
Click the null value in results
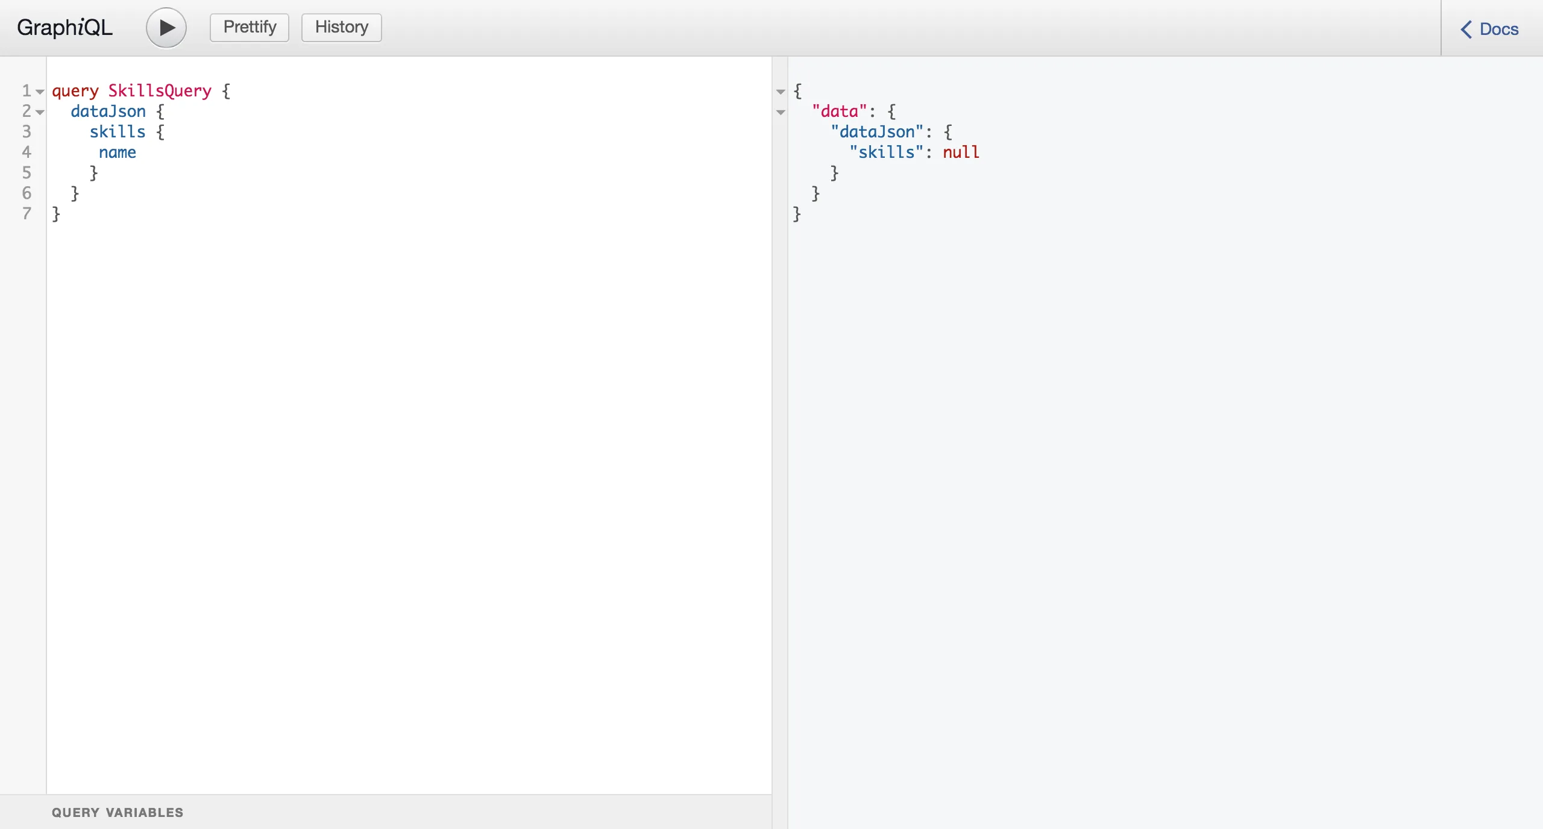point(961,152)
